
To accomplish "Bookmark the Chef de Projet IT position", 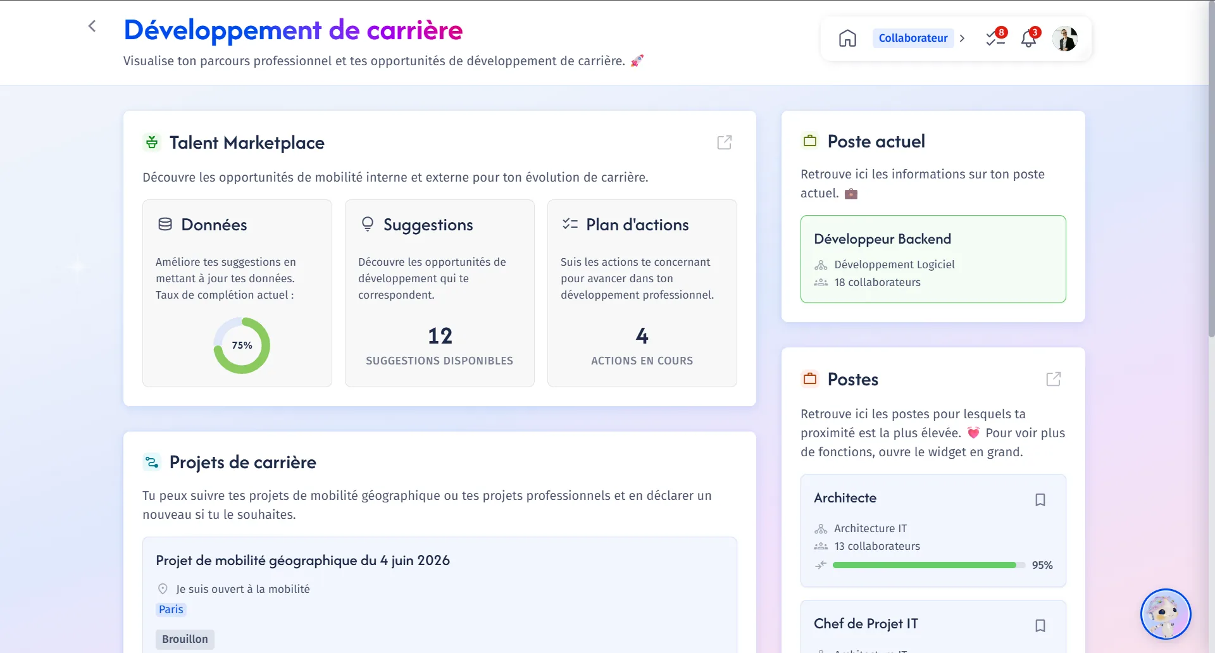I will [1040, 626].
